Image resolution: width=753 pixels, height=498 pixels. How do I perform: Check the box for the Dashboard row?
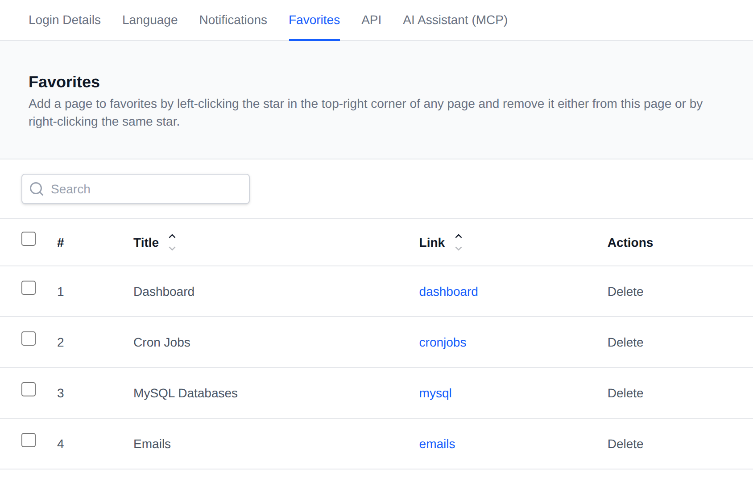(x=29, y=288)
